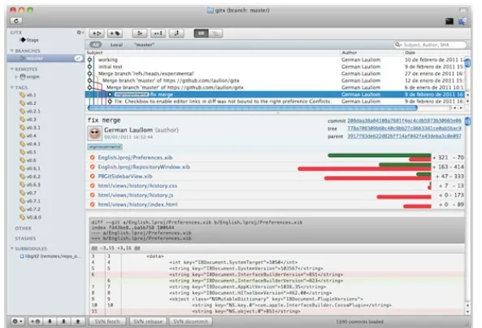The image size is (482, 328).
Task: Expand the origin remote
Action: click(x=16, y=77)
